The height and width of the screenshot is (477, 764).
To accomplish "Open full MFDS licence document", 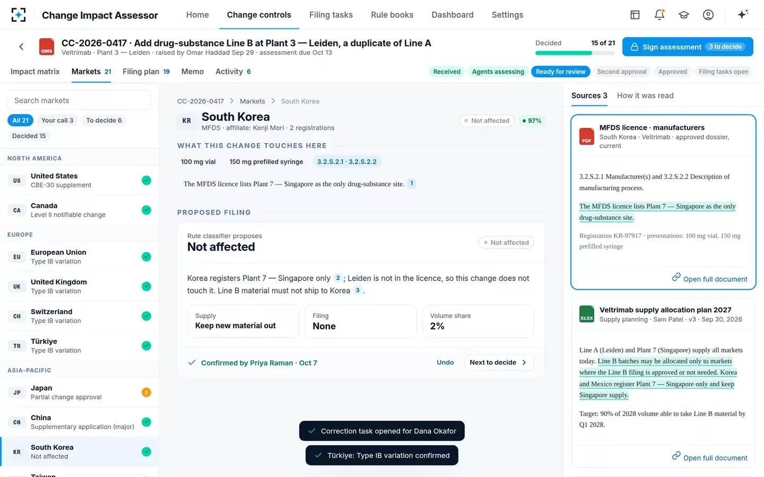I will (709, 279).
